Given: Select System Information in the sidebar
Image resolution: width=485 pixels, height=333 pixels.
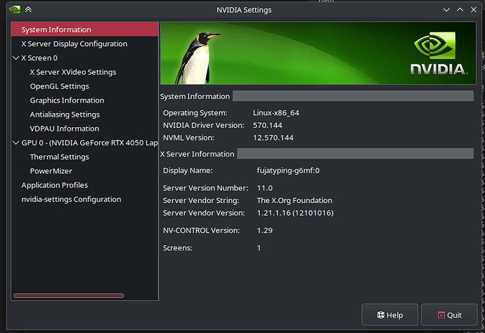Looking at the screenshot, I should click(84, 30).
